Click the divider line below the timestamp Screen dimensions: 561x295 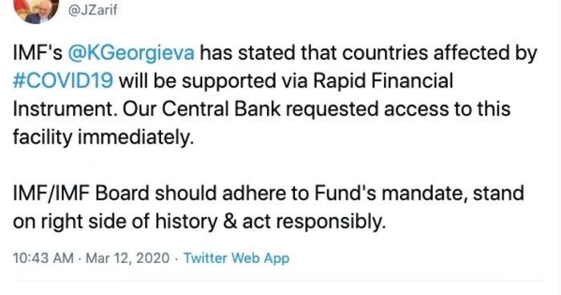[278, 281]
